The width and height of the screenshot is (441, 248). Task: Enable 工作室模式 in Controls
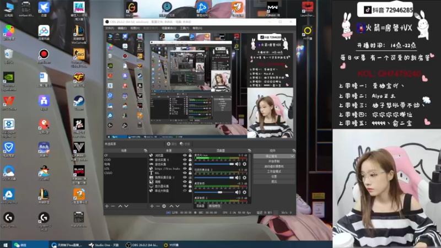tap(274, 171)
